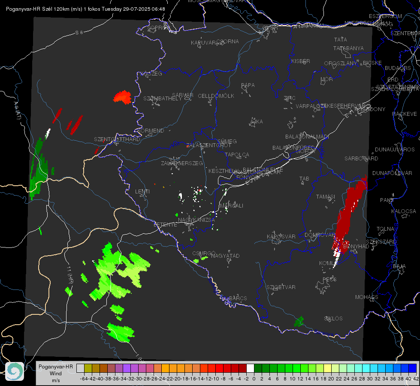
Task: Click the BARCS city label
Action: pos(238,298)
